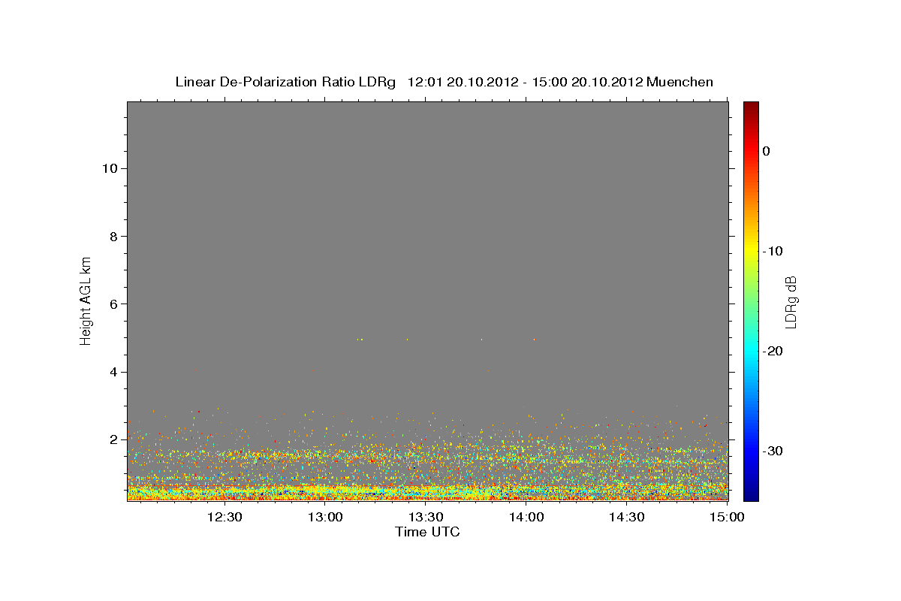Click the dark red top of colorbar
The height and width of the screenshot is (601, 901).
point(751,107)
